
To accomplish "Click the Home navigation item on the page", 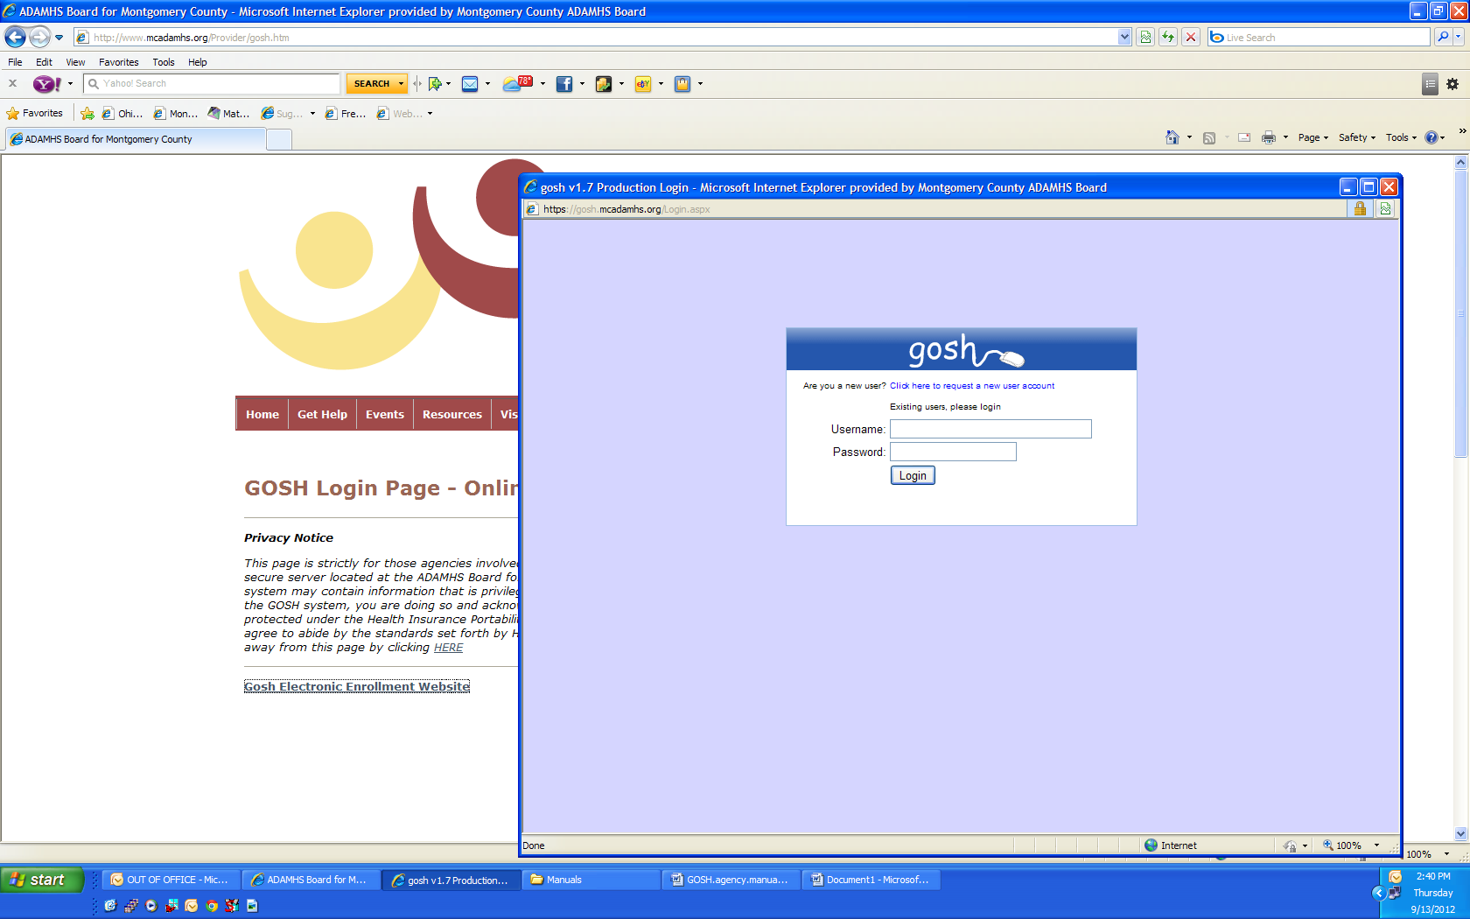I will click(262, 414).
